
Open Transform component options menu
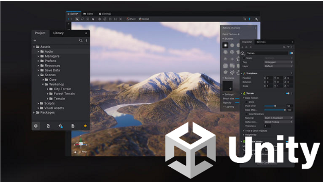(x=291, y=73)
